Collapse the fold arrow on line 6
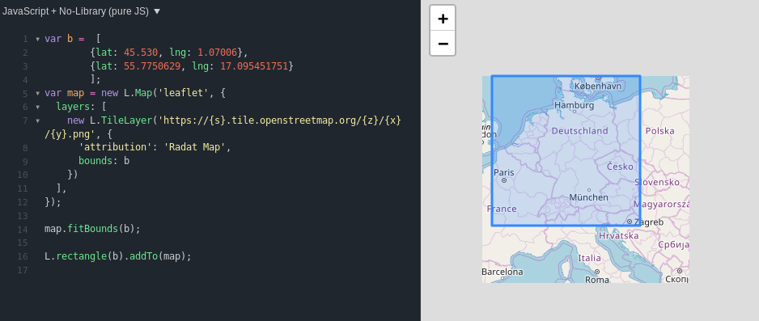 click(x=38, y=107)
